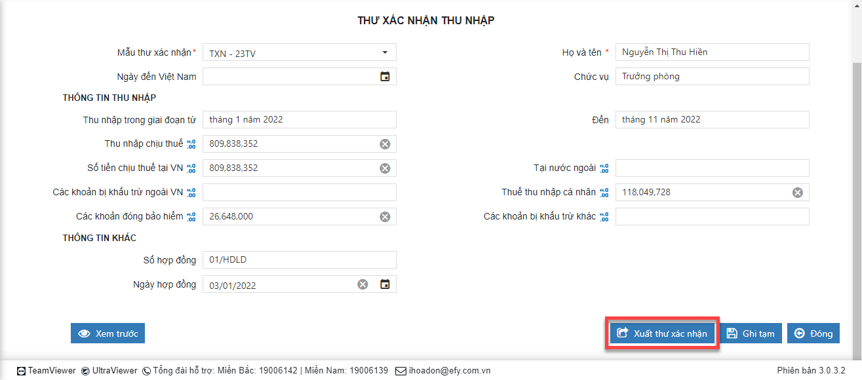Screen dimensions: 862x380
Task: Clear the Các khoản đóng bảo hiểm value
Action: [x=385, y=217]
